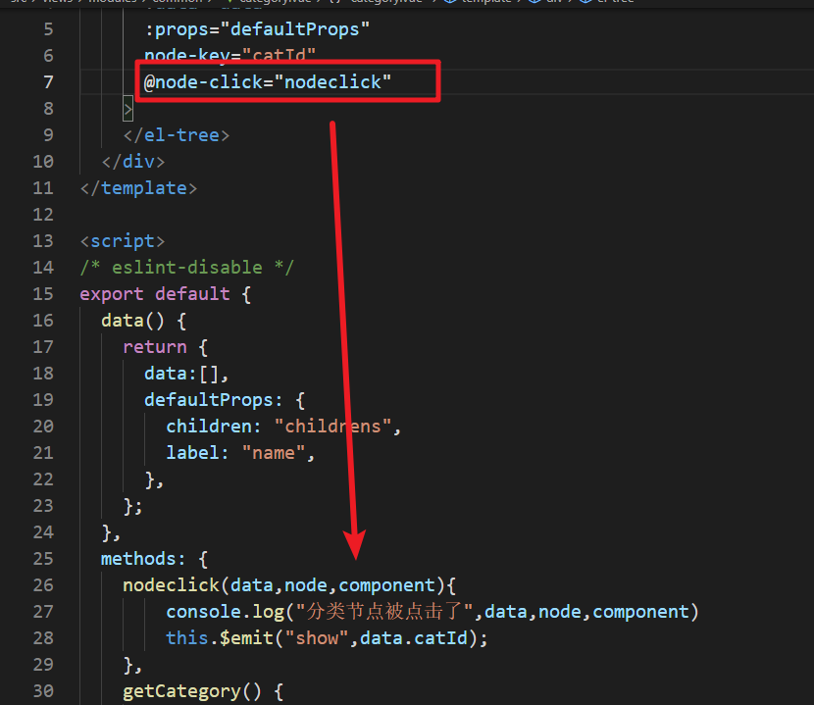Viewport: 814px width, 705px height.
Task: Click line number 24 in the gutter
Action: [x=43, y=532]
